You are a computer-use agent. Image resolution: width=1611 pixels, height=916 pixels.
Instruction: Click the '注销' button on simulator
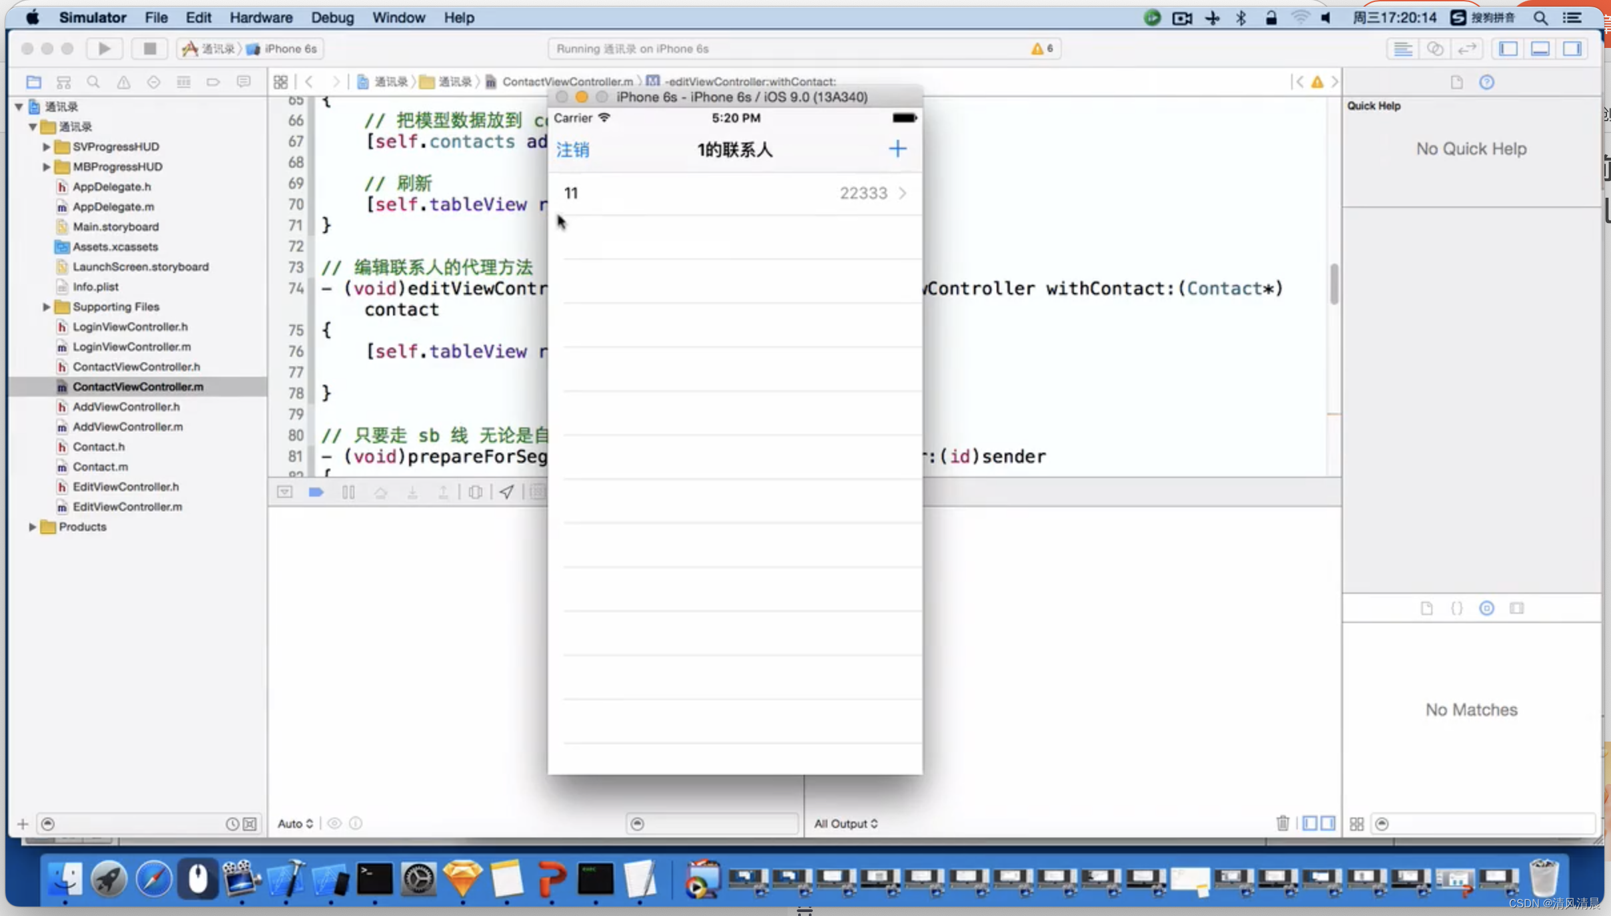tap(573, 149)
